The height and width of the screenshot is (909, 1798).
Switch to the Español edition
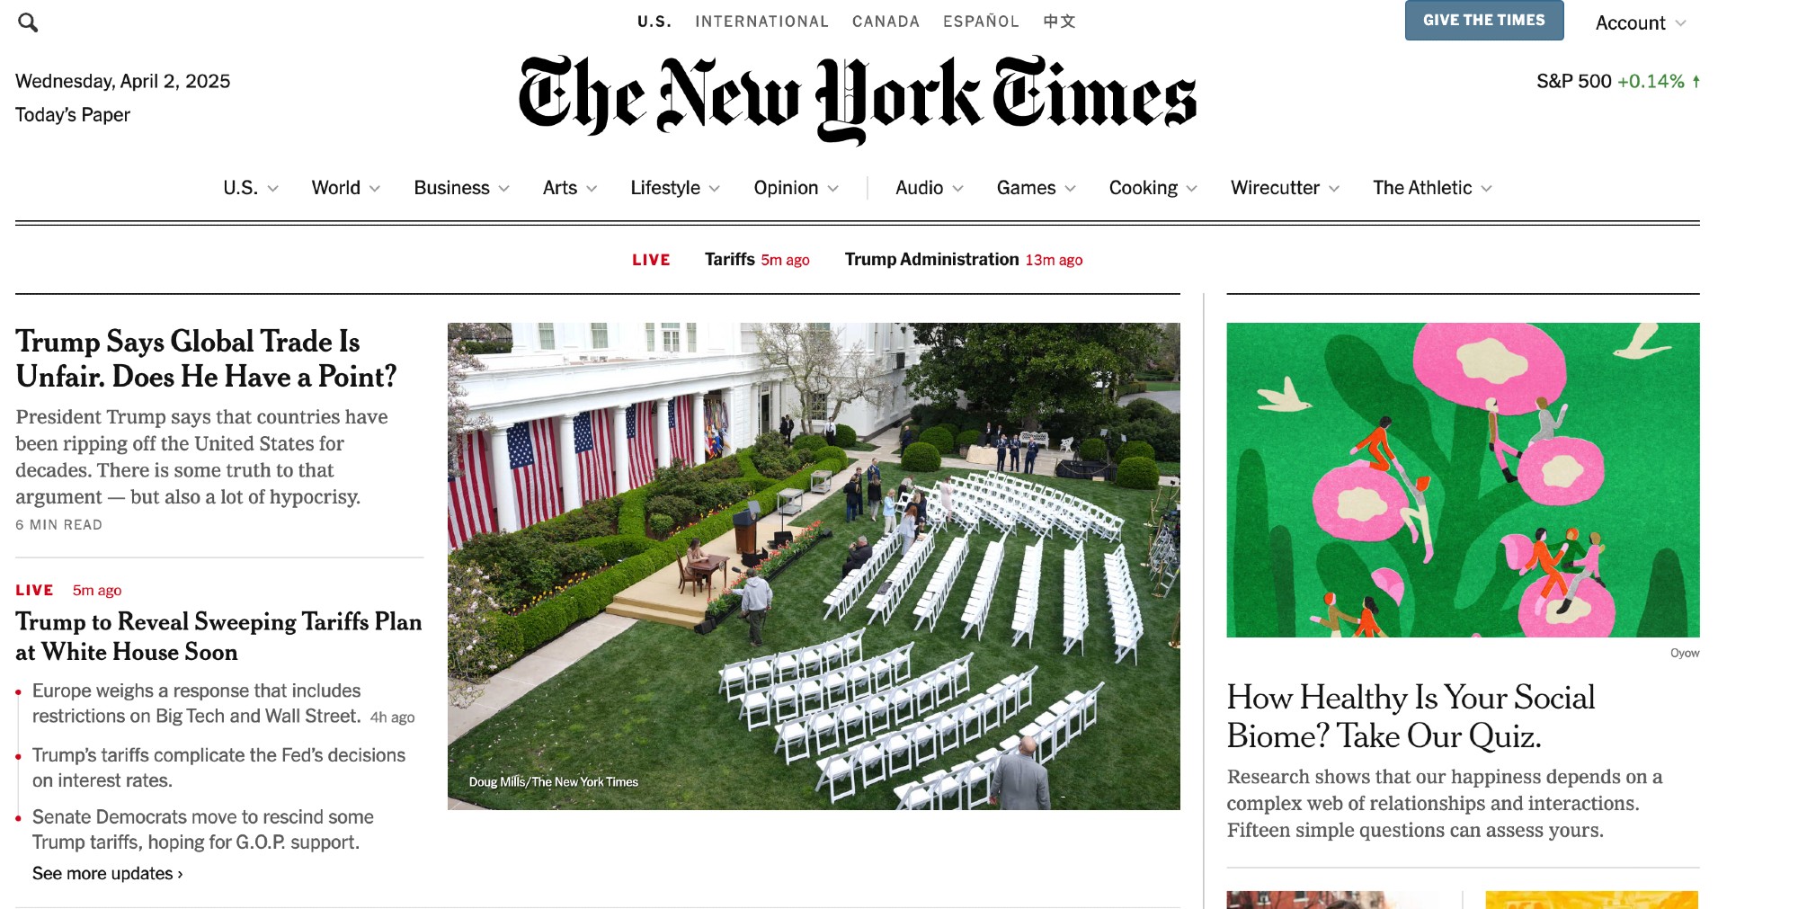tap(981, 22)
